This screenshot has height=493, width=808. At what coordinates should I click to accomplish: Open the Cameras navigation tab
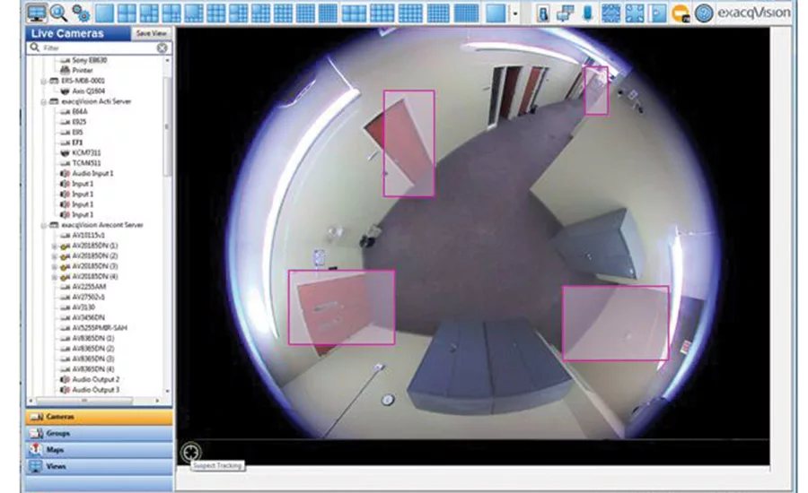tap(99, 417)
